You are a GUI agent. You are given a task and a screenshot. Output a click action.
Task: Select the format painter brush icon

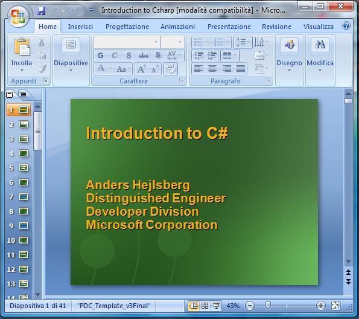[x=42, y=69]
